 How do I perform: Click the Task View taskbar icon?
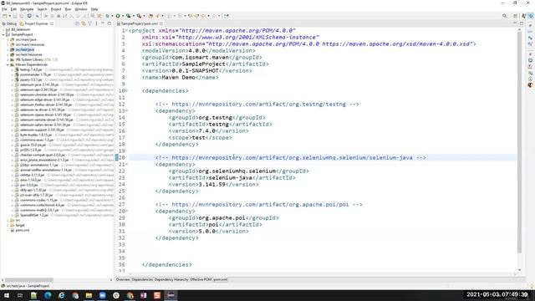pyautogui.click(x=20, y=295)
